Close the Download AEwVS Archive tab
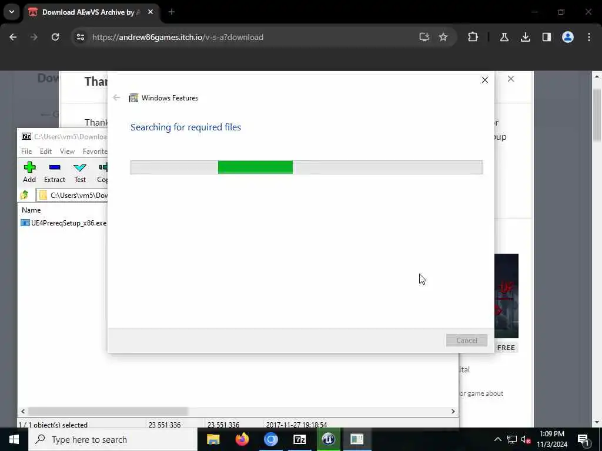 [150, 12]
